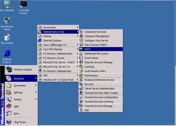Click the Help book icon
Viewport: 176px width, 126px height.
point(9,106)
